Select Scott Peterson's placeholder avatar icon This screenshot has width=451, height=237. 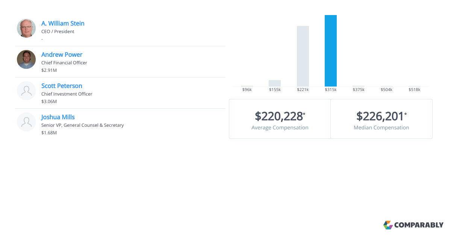click(26, 90)
